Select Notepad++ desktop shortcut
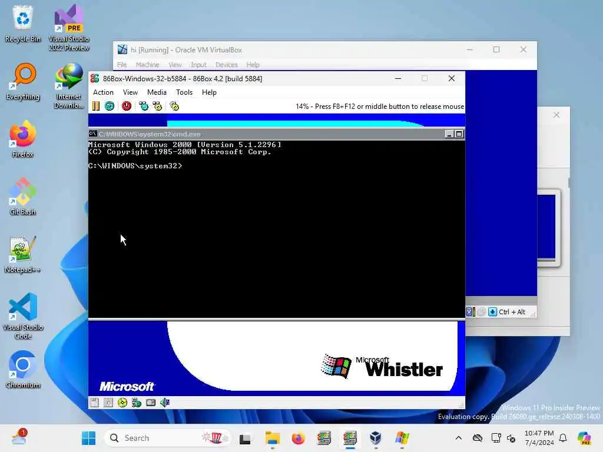The width and height of the screenshot is (603, 452). [x=23, y=254]
